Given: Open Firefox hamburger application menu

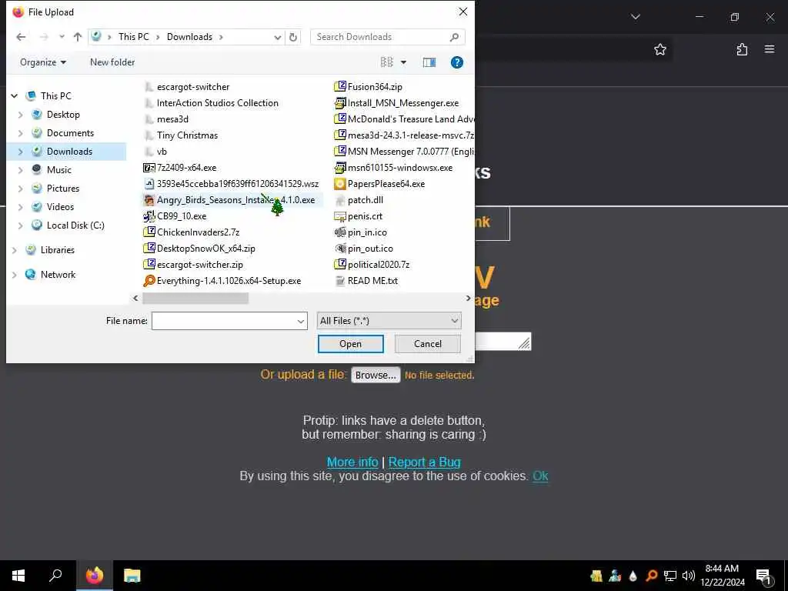Looking at the screenshot, I should point(770,49).
